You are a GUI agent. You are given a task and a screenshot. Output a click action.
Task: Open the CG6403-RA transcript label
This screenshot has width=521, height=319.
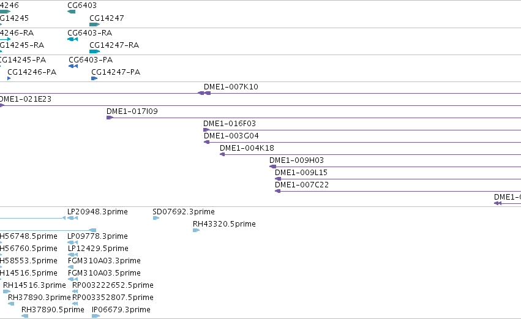pyautogui.click(x=90, y=33)
